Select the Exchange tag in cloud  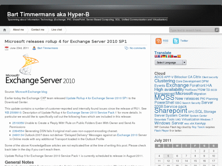click(x=177, y=85)
